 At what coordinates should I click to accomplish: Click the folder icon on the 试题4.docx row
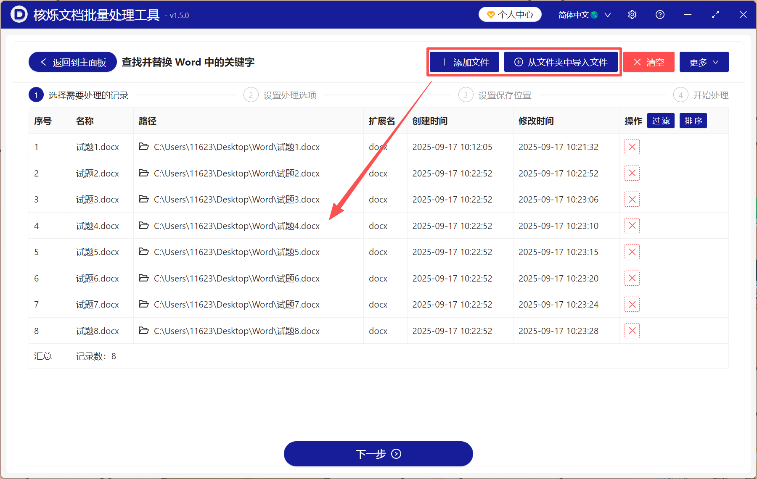click(x=143, y=226)
